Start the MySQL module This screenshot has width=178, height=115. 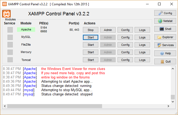pos(91,37)
